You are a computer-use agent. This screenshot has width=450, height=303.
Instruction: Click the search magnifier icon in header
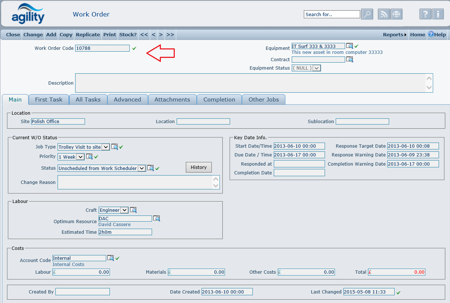[367, 14]
